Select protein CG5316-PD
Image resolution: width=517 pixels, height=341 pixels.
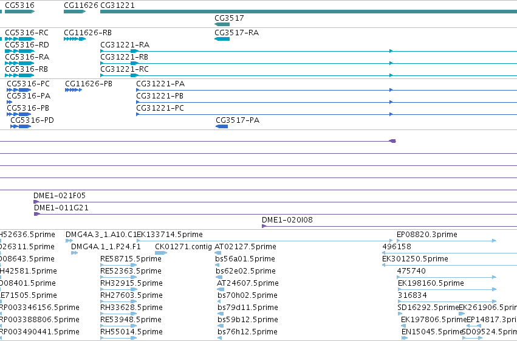tap(32, 120)
